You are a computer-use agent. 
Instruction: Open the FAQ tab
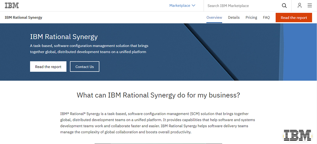pyautogui.click(x=266, y=18)
